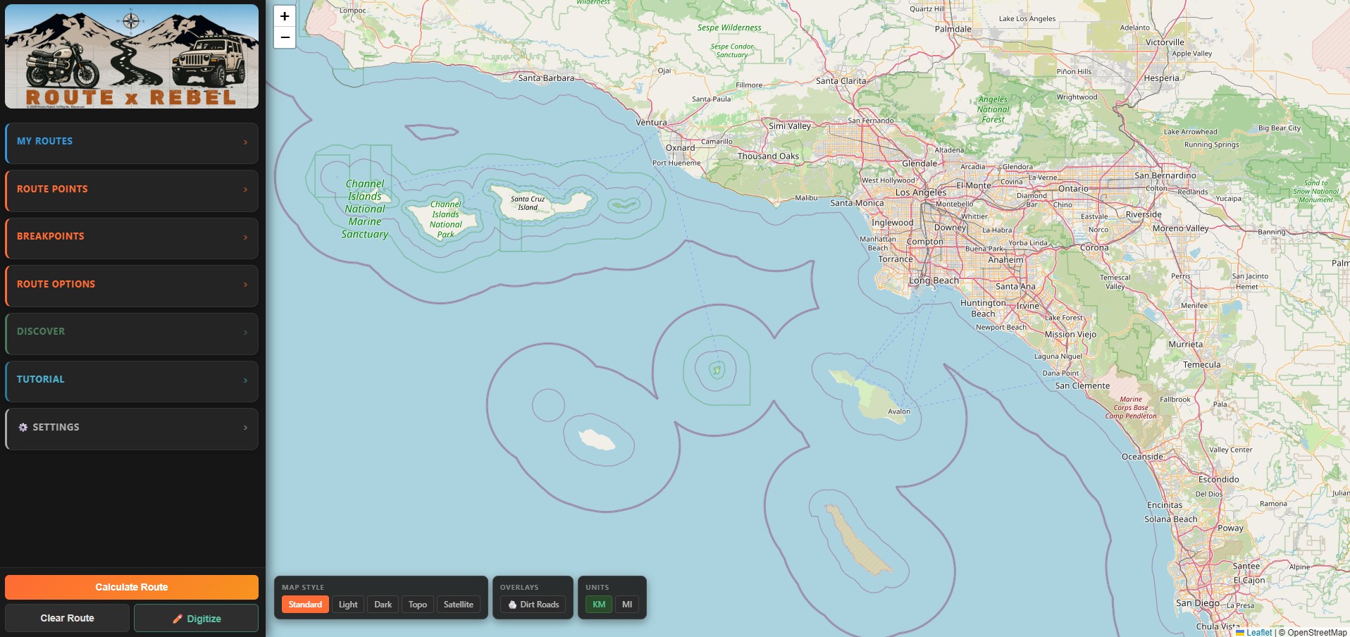This screenshot has height=637, width=1350.
Task: Click the Santa Clarita map label
Action: [x=841, y=80]
